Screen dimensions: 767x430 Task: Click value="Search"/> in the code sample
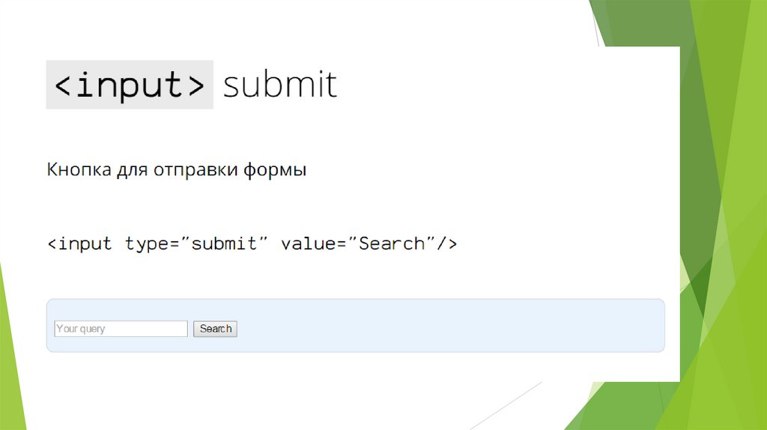pyautogui.click(x=369, y=244)
